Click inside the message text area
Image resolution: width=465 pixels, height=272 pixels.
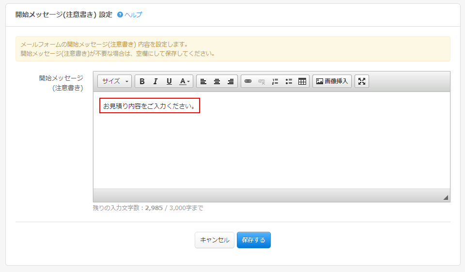point(271,145)
